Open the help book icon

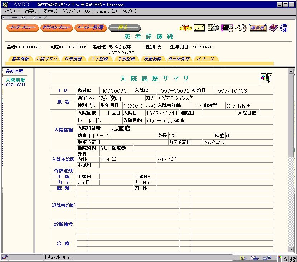click(x=273, y=28)
